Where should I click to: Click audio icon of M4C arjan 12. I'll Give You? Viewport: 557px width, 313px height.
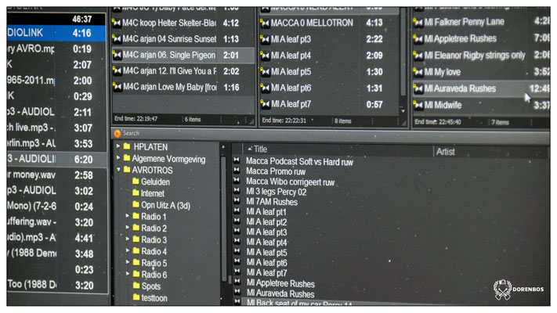pos(117,71)
